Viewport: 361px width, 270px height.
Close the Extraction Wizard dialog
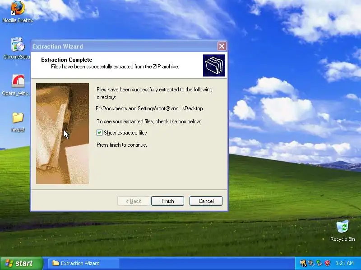click(x=222, y=46)
